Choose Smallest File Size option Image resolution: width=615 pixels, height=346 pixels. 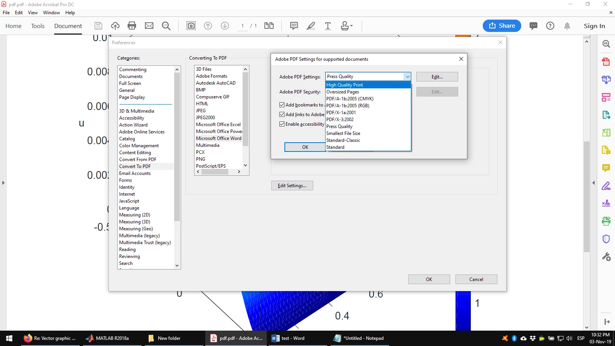click(368, 133)
